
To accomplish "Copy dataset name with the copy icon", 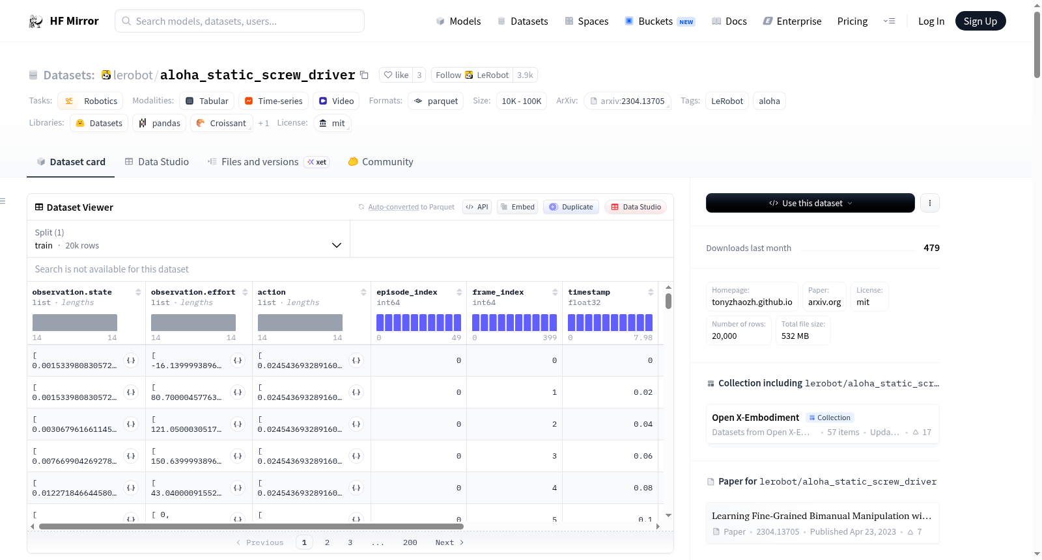I will (x=365, y=75).
